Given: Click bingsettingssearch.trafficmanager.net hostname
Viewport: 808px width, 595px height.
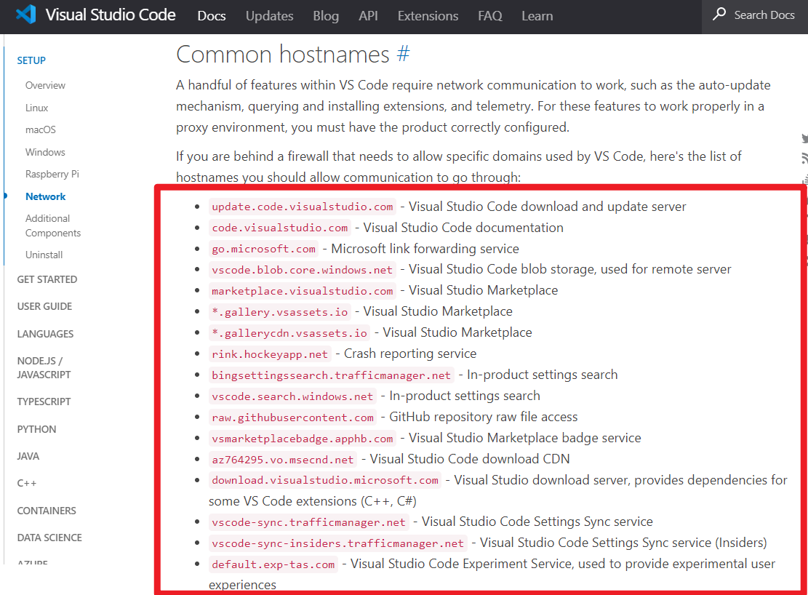Looking at the screenshot, I should click(332, 375).
